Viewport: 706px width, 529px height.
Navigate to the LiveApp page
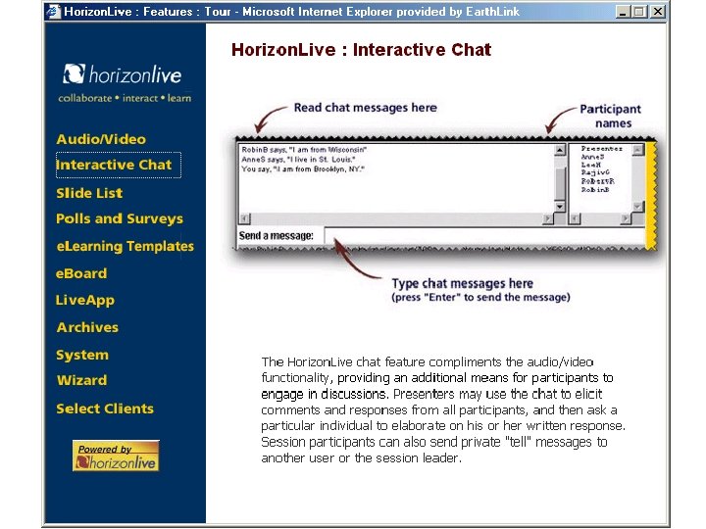tap(85, 301)
